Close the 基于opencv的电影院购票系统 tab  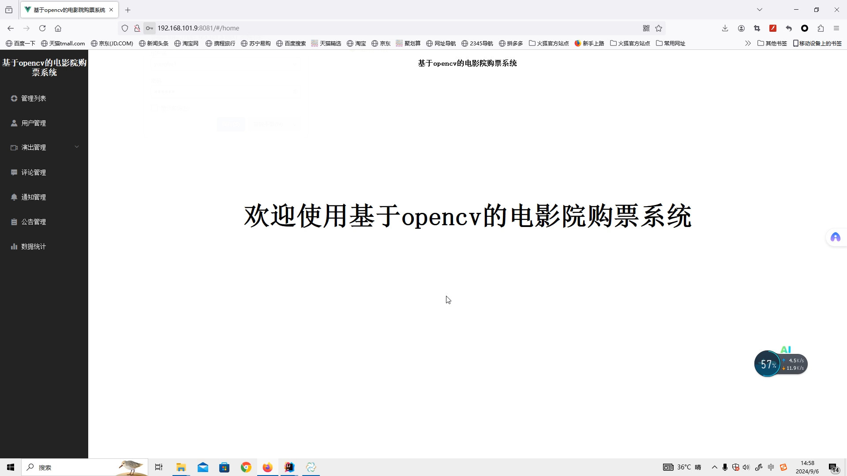[111, 10]
